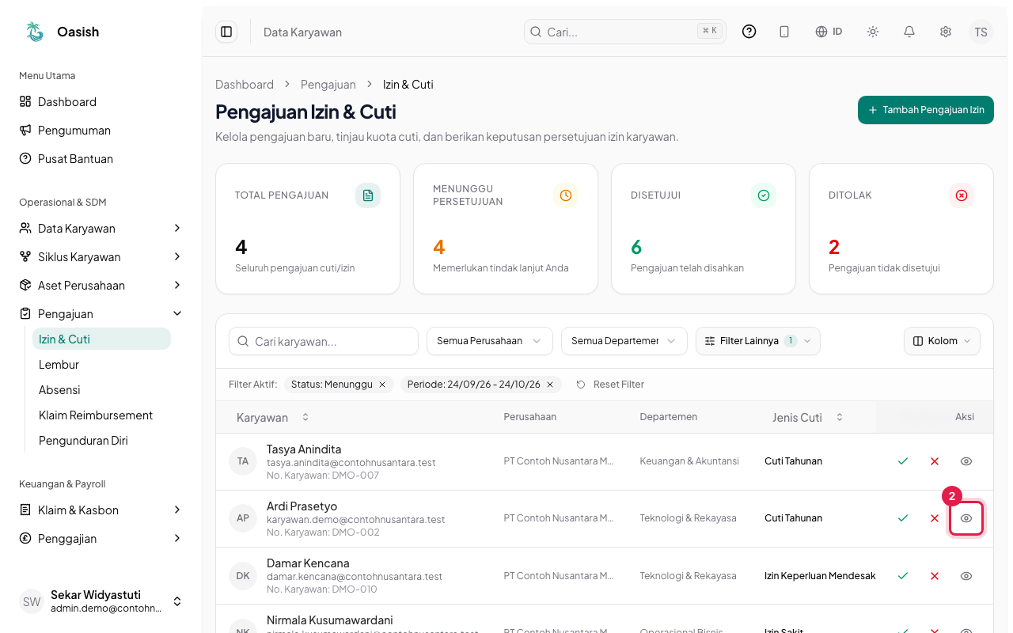Viewport: 1013px width, 633px height.
Task: View Ardi Prasetyo's request details
Action: tap(966, 518)
